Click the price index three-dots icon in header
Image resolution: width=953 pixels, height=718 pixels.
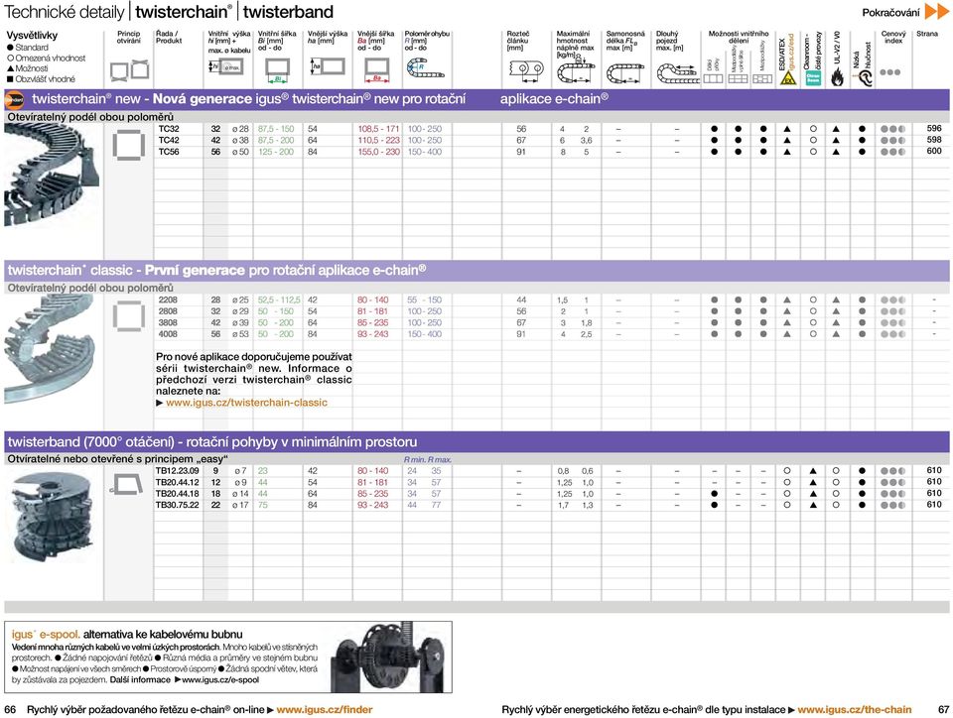click(x=889, y=72)
